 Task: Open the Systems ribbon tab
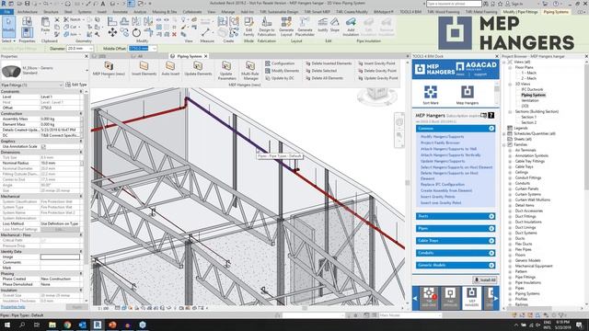tap(85, 12)
